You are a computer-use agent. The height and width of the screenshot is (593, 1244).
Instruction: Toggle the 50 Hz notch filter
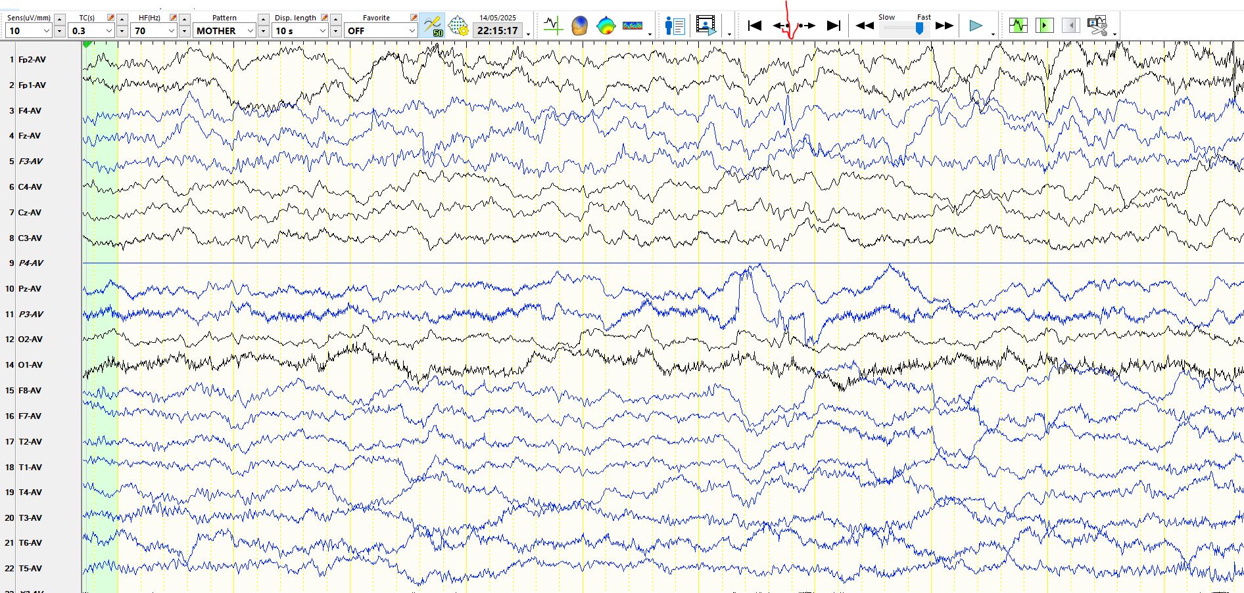(433, 26)
